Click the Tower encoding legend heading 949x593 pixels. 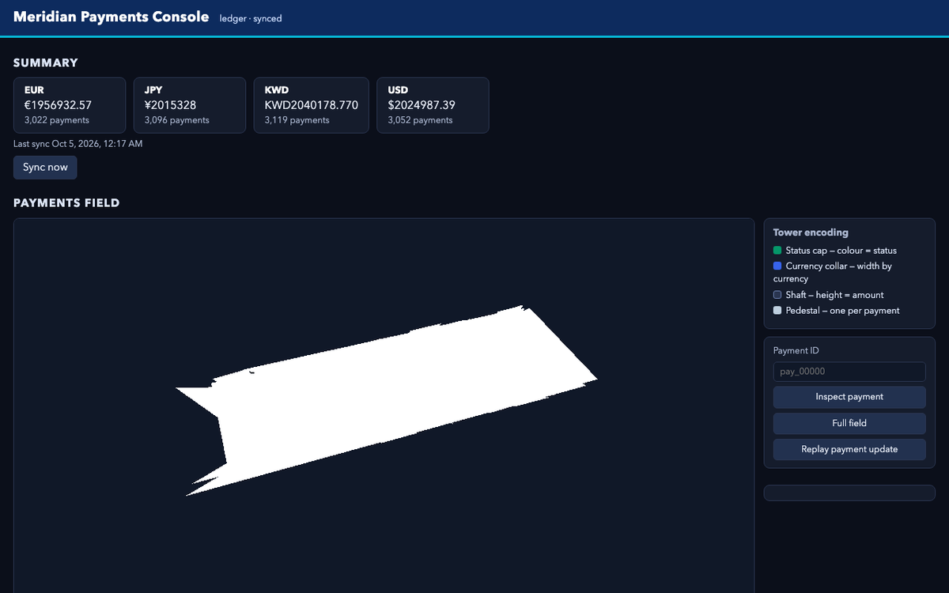(x=811, y=232)
